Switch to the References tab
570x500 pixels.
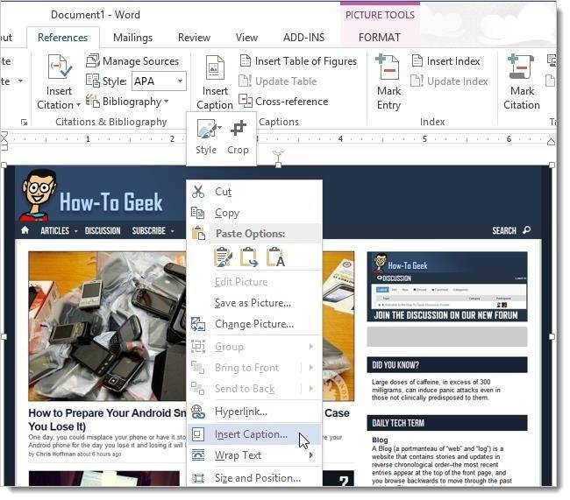coord(62,38)
